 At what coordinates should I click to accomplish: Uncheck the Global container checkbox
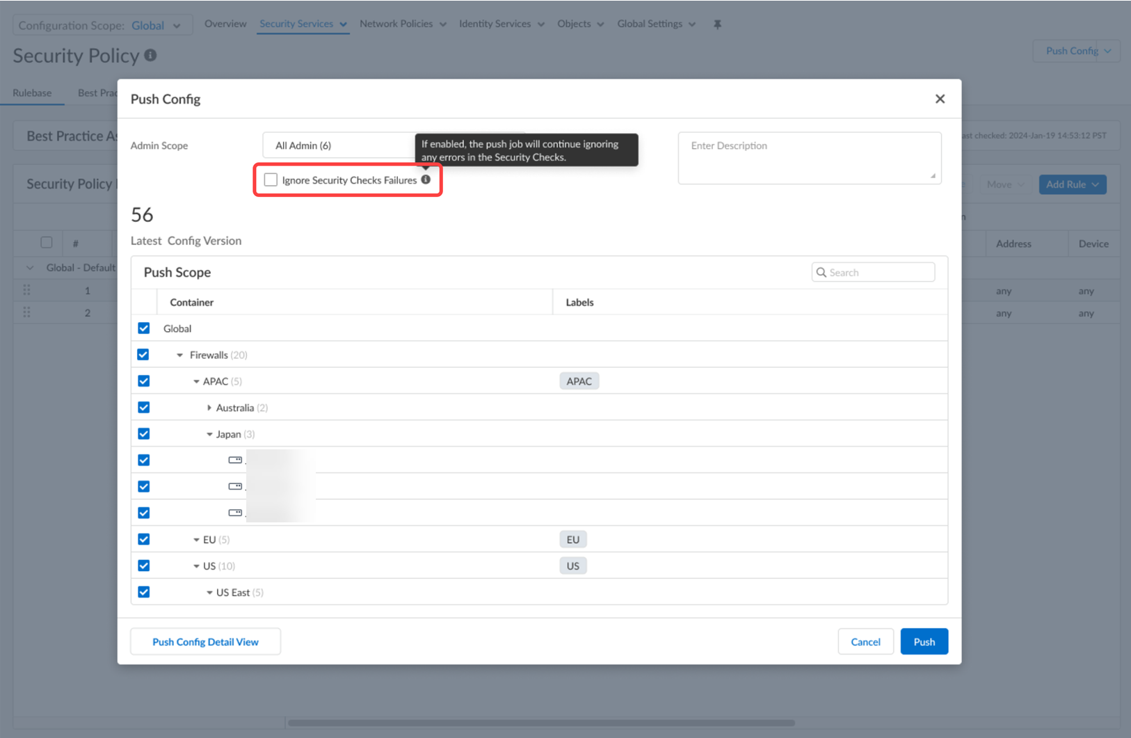tap(144, 328)
